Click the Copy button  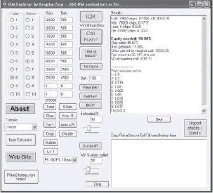coord(50,134)
